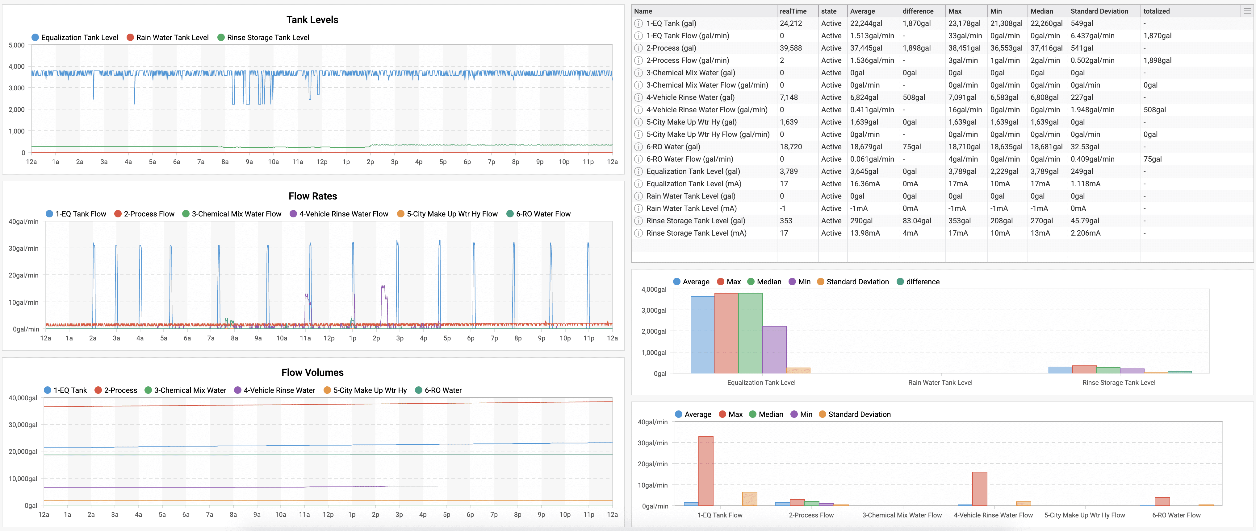The height and width of the screenshot is (531, 1256).
Task: Toggle 2-Process series in Flow Volumes legend
Action: 116,390
